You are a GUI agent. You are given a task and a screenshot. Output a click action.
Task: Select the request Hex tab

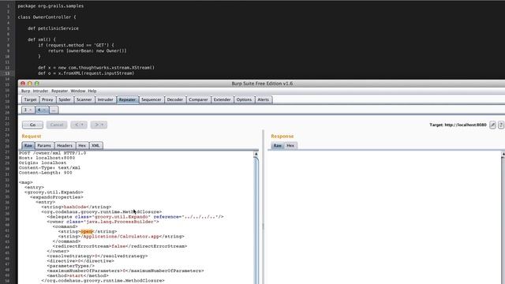tap(82, 145)
